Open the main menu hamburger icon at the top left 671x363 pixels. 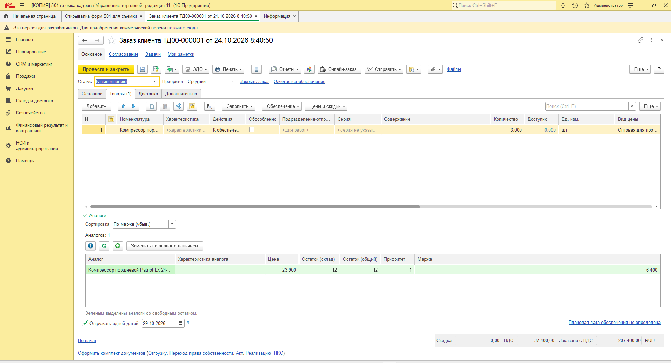22,5
